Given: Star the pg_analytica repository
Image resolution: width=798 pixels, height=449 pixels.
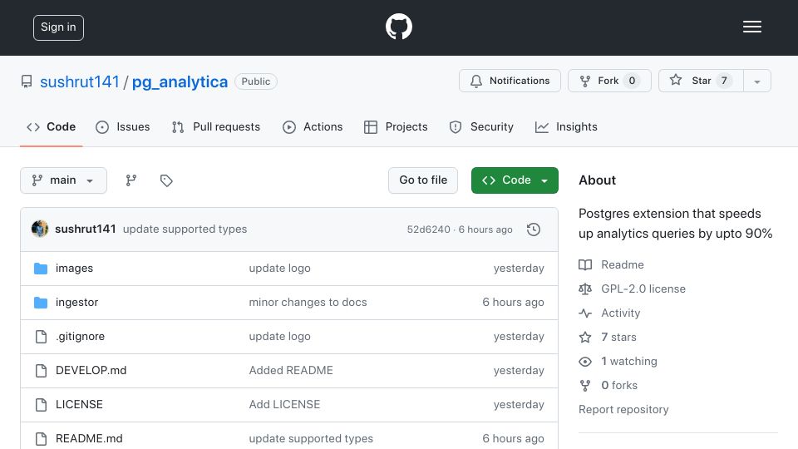Looking at the screenshot, I should (x=701, y=81).
